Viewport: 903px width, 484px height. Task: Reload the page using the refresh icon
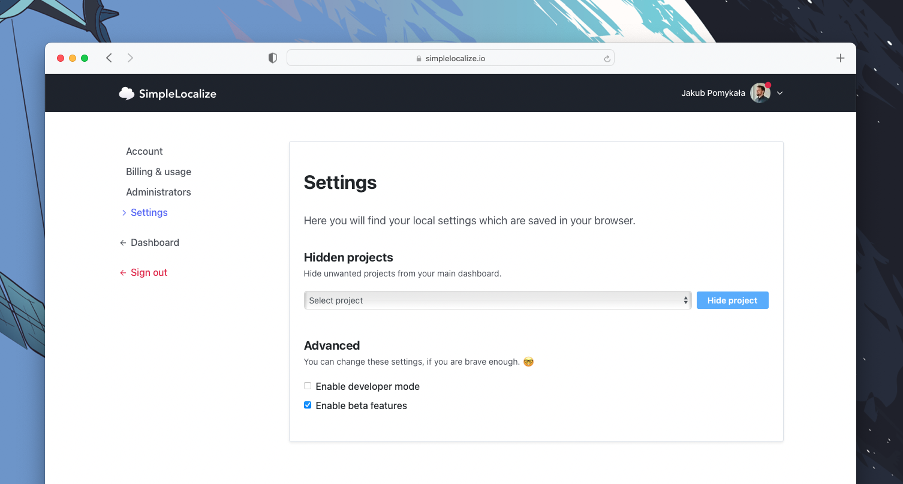[x=607, y=58]
